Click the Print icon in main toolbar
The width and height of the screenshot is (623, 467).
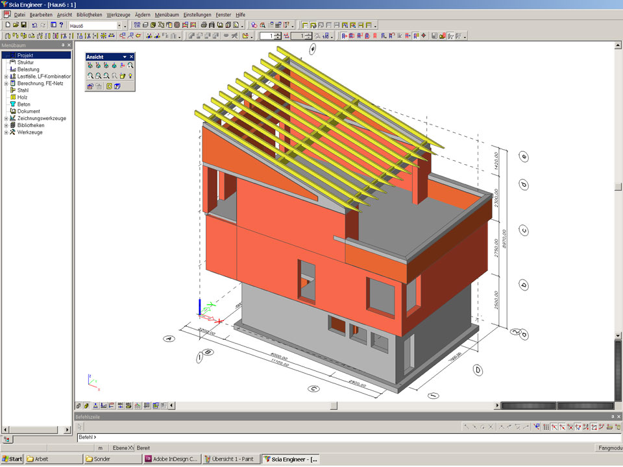tap(203, 25)
